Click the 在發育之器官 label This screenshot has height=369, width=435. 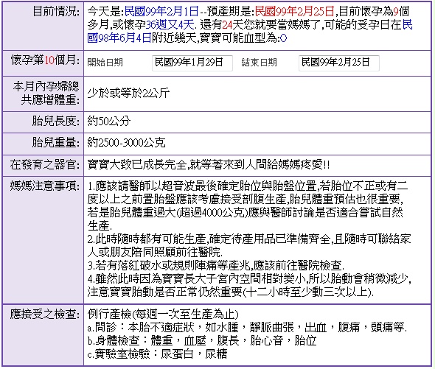[x=45, y=165]
